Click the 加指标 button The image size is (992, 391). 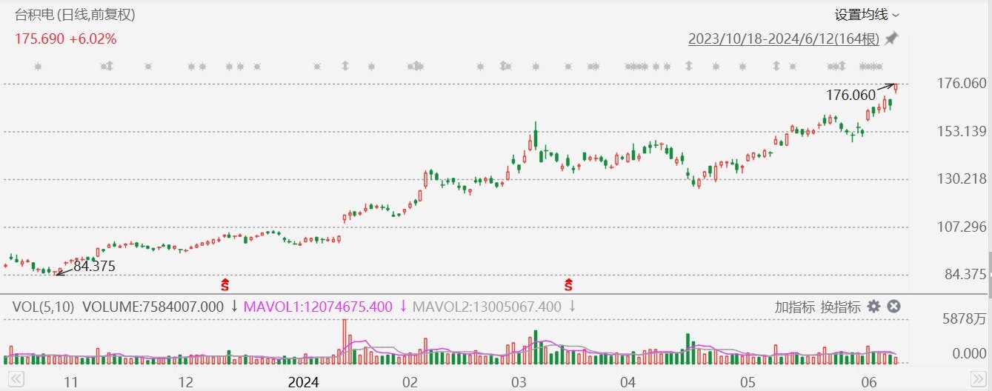tap(794, 307)
